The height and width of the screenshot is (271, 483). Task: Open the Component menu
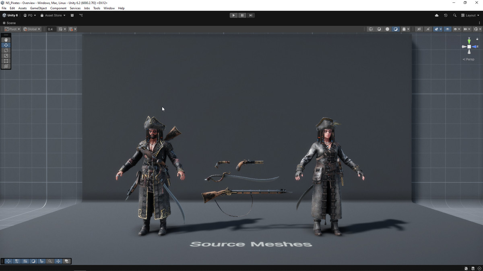coord(58,8)
